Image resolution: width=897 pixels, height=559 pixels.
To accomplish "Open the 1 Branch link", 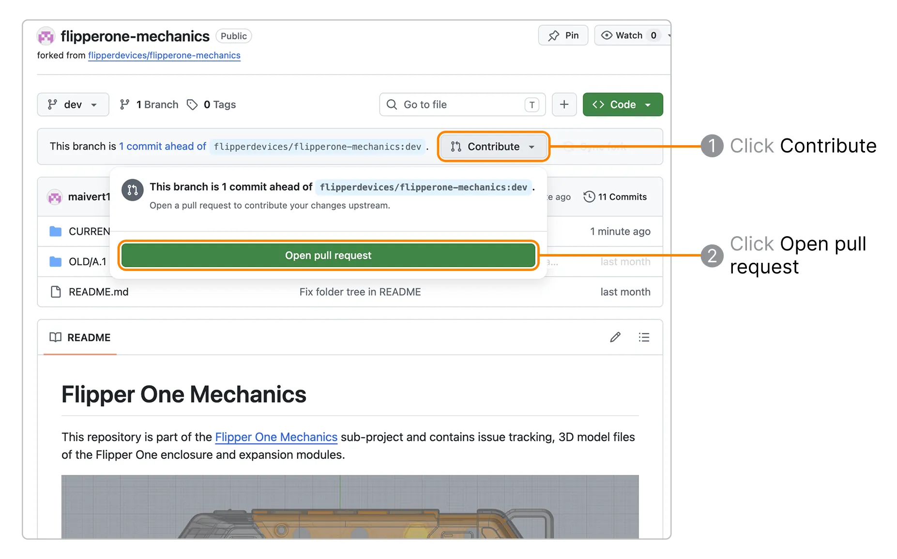I will pos(149,105).
